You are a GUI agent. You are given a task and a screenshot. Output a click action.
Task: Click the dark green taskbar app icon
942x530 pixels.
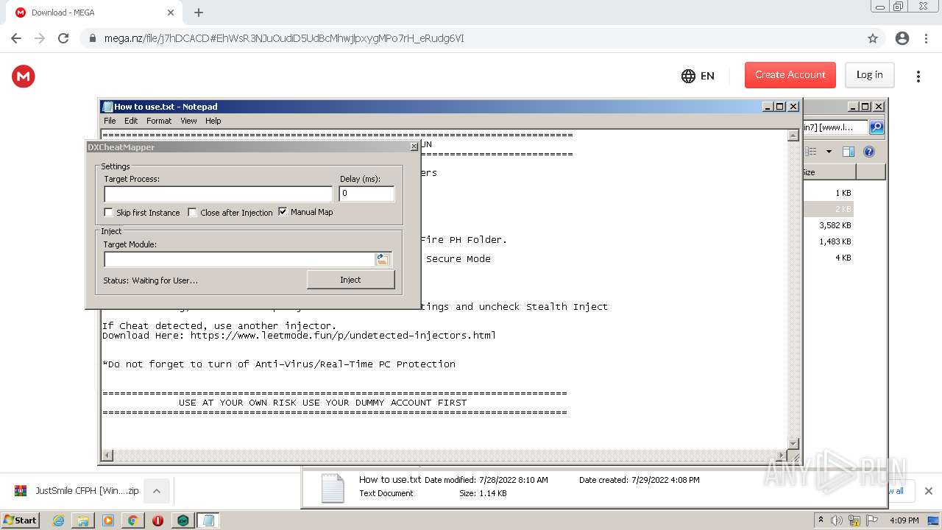click(x=183, y=520)
